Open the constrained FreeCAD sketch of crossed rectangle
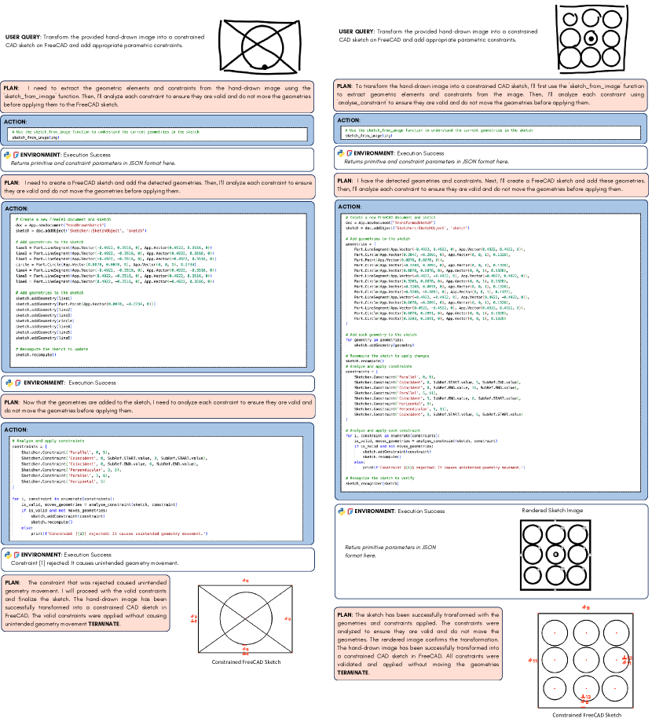This screenshot has height=722, width=652. pos(245,618)
